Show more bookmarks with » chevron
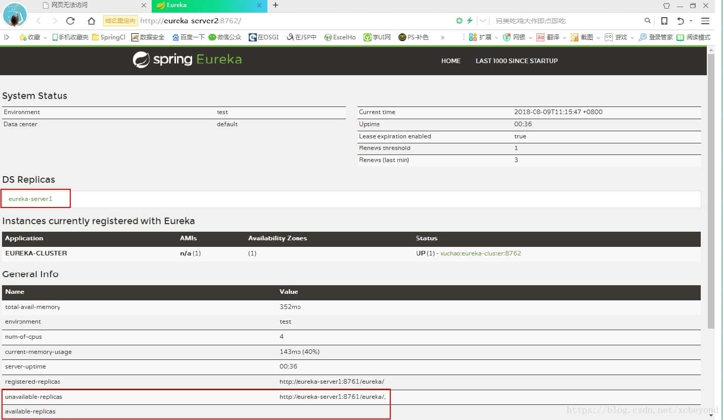Screen dimensions: 724x420 [442, 37]
